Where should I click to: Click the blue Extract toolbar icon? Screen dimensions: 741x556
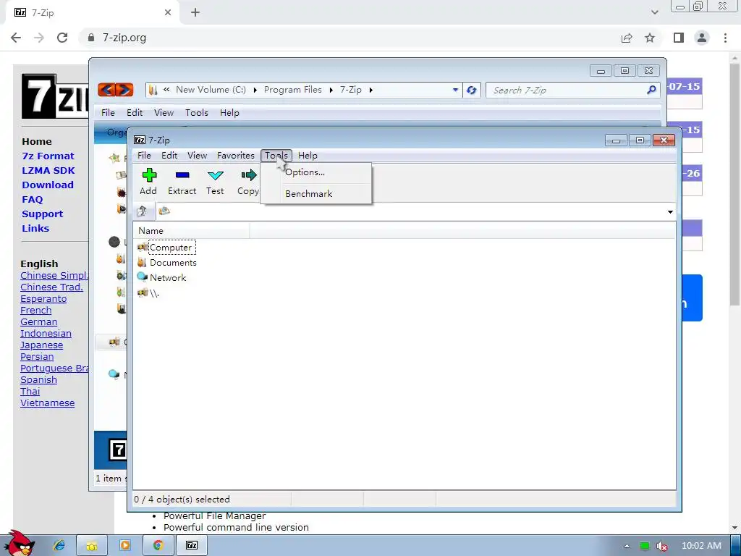(x=182, y=175)
